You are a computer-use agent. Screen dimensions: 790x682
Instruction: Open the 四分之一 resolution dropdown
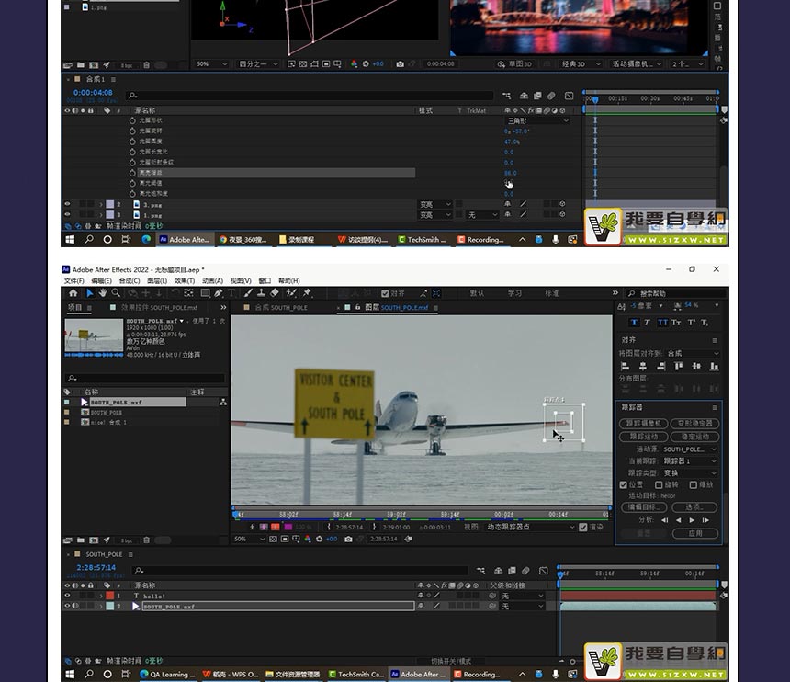258,64
